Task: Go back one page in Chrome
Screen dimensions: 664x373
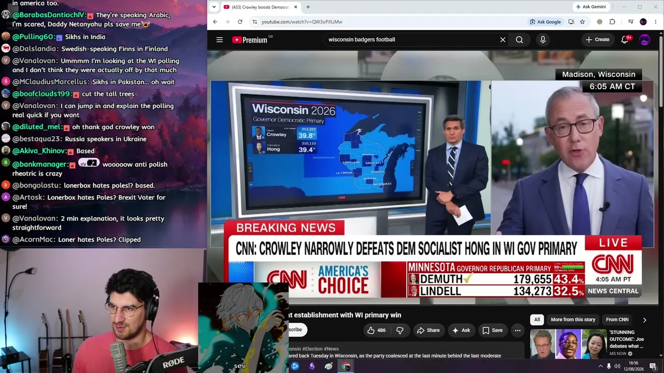Action: pos(215,22)
